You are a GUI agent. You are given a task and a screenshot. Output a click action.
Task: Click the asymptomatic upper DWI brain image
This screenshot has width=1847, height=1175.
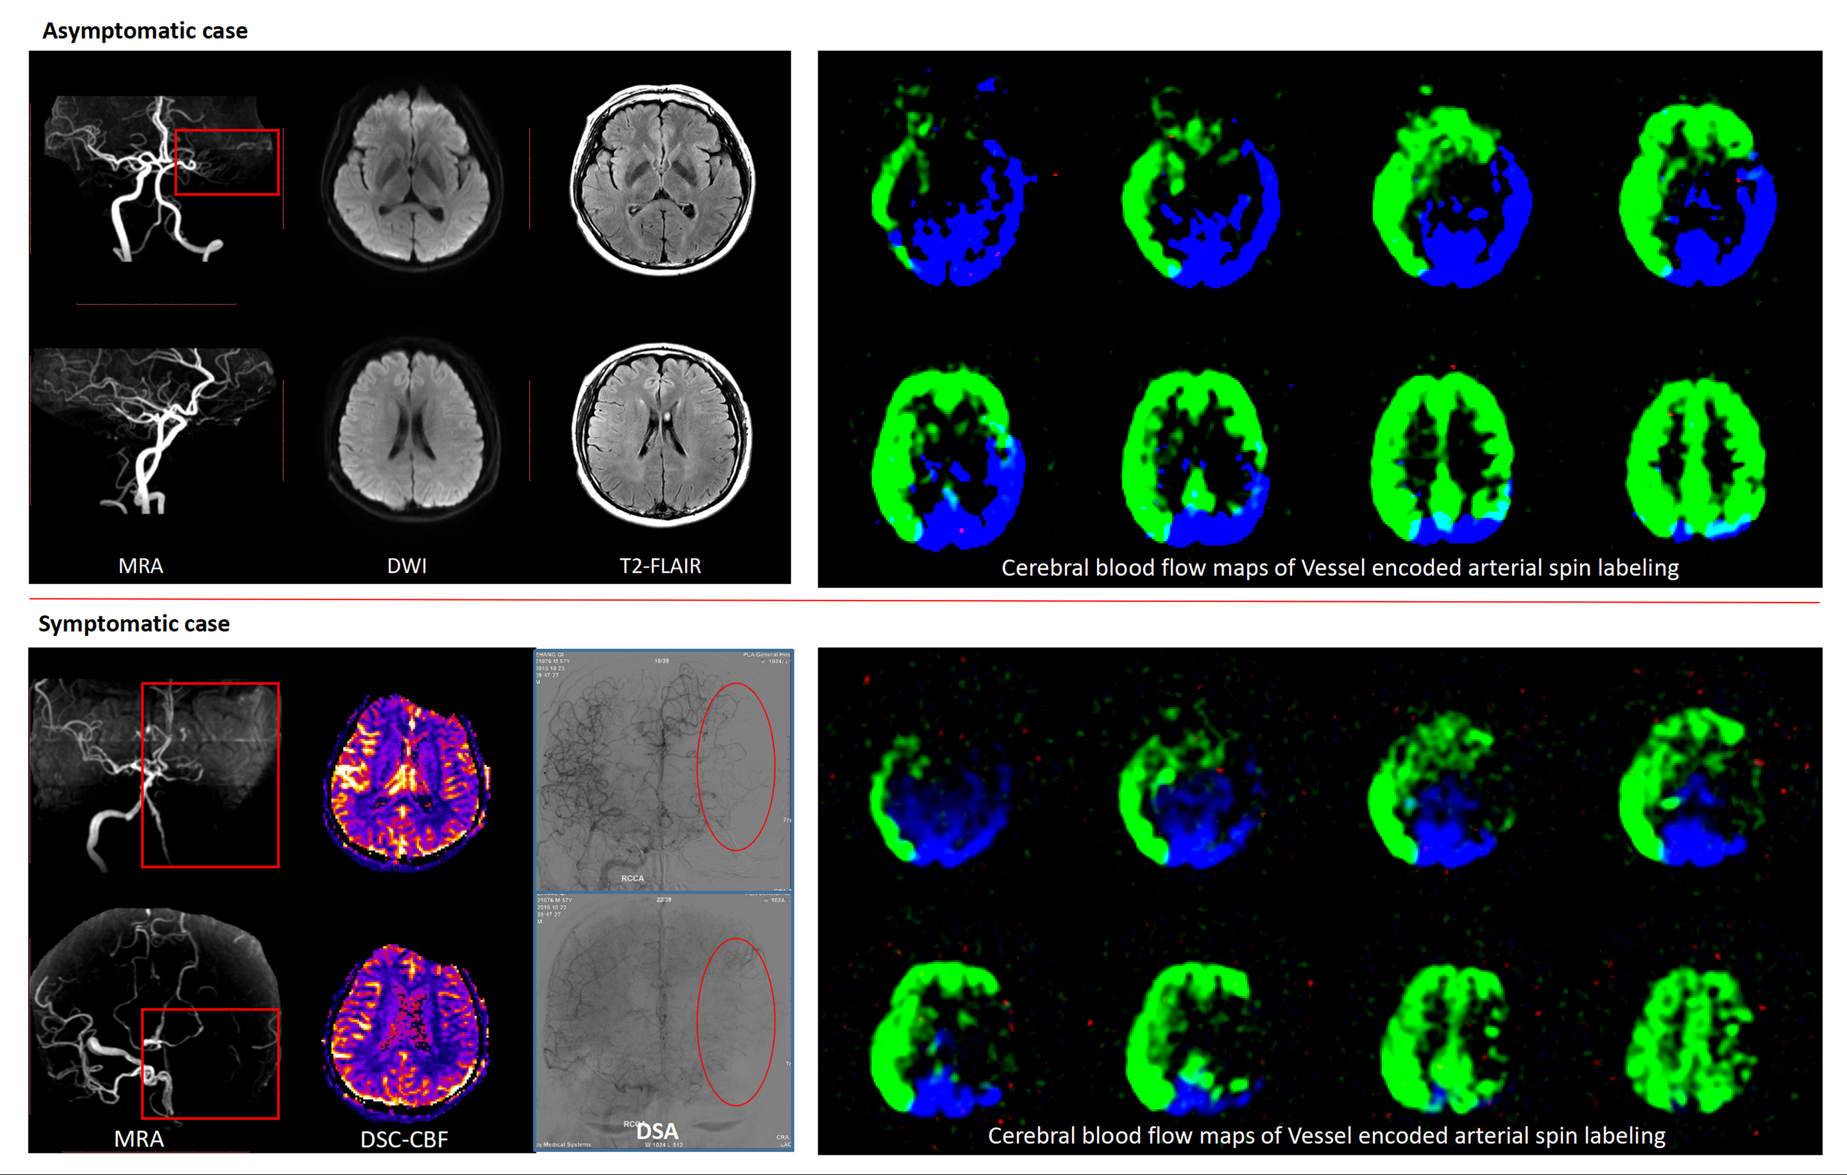(x=413, y=174)
